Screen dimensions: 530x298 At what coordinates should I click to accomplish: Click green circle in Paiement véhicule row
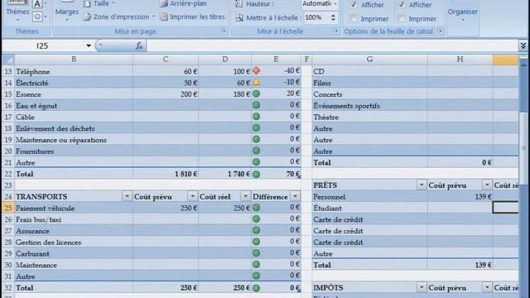click(x=257, y=208)
